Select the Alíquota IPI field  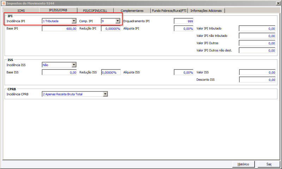click(184, 28)
